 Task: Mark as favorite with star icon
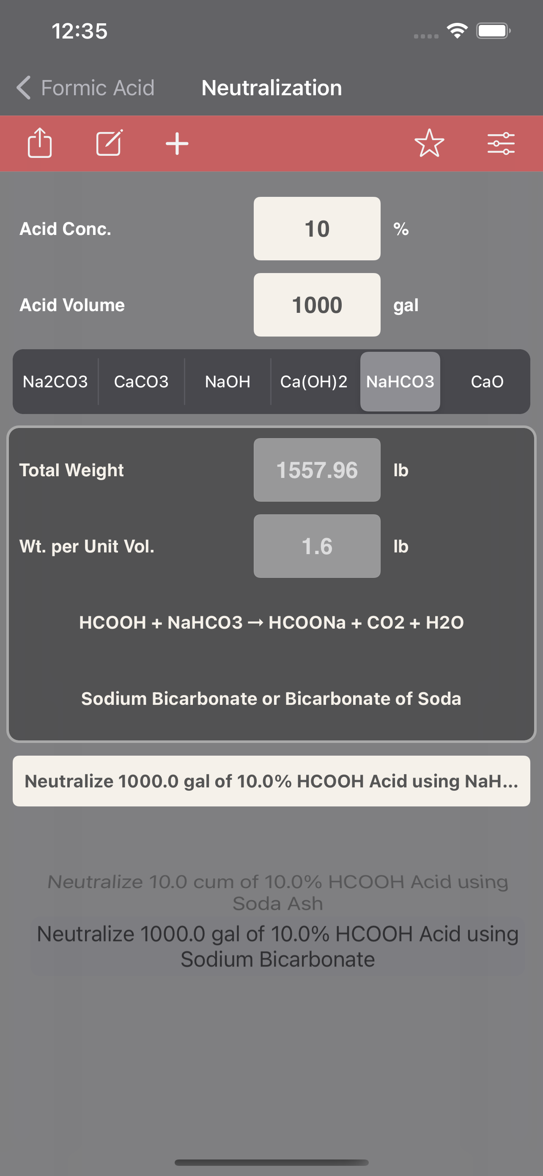tap(429, 144)
